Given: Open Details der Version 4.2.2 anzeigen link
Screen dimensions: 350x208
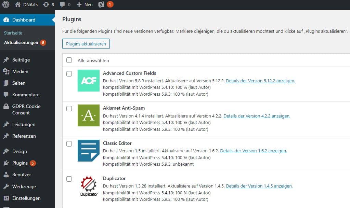Looking at the screenshot, I should click(x=257, y=116).
